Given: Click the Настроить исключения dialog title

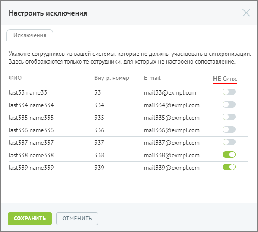Looking at the screenshot, I should pos(48,13).
